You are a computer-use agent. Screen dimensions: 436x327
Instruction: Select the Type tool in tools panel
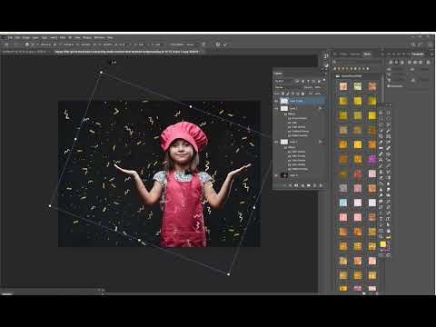(x=381, y=219)
